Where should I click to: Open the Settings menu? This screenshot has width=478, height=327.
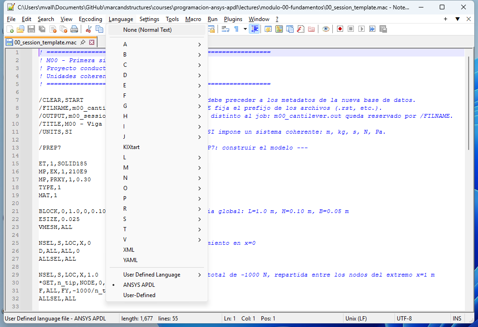point(149,19)
